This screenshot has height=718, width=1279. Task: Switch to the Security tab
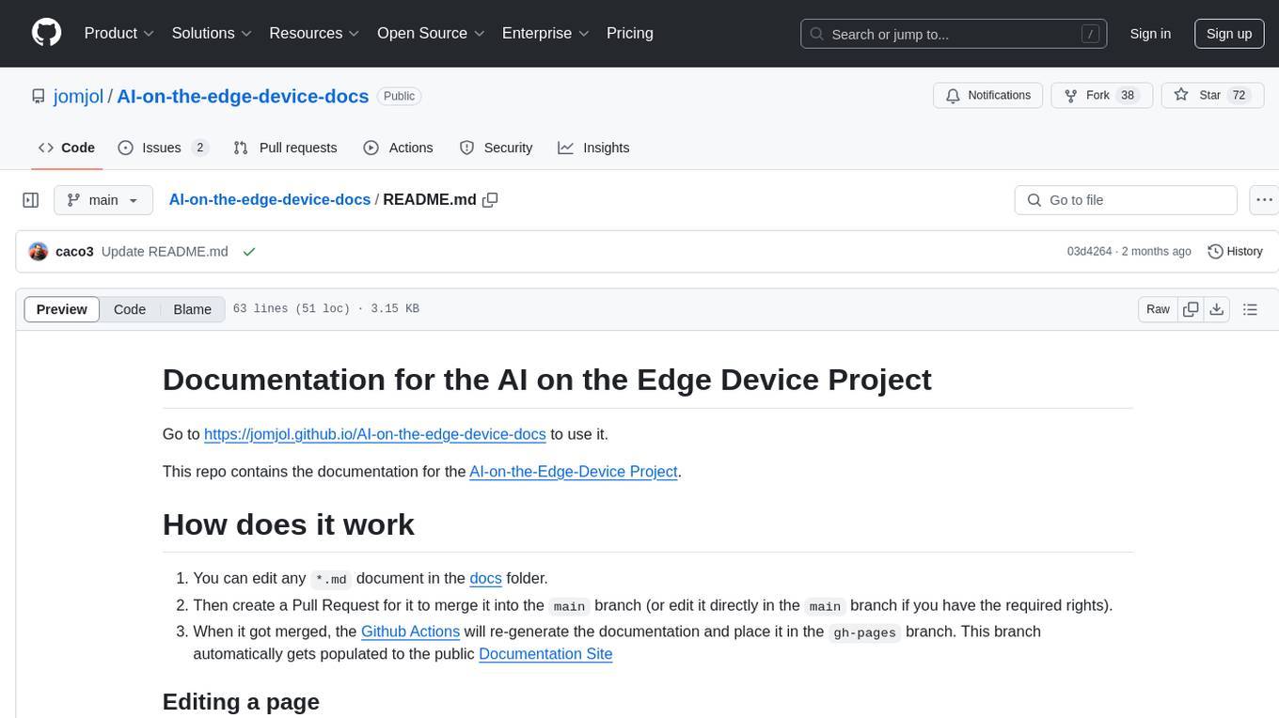click(496, 148)
